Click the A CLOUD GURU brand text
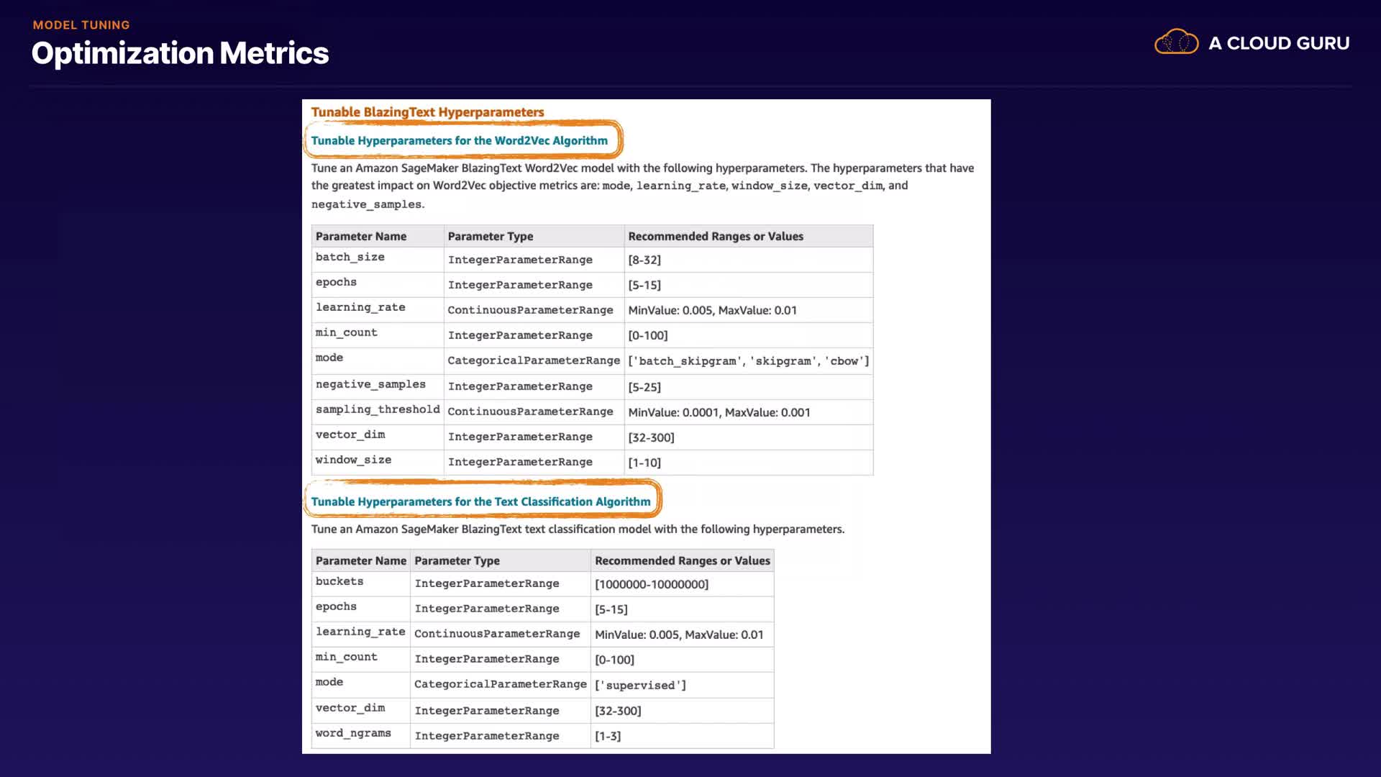The width and height of the screenshot is (1381, 777). click(1279, 43)
